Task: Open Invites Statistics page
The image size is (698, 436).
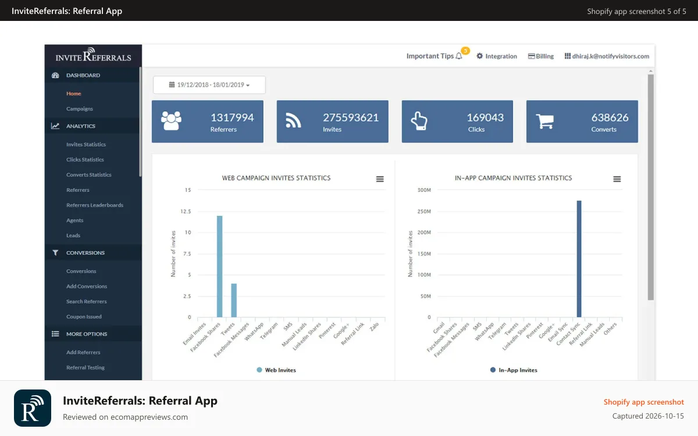Action: (x=86, y=144)
